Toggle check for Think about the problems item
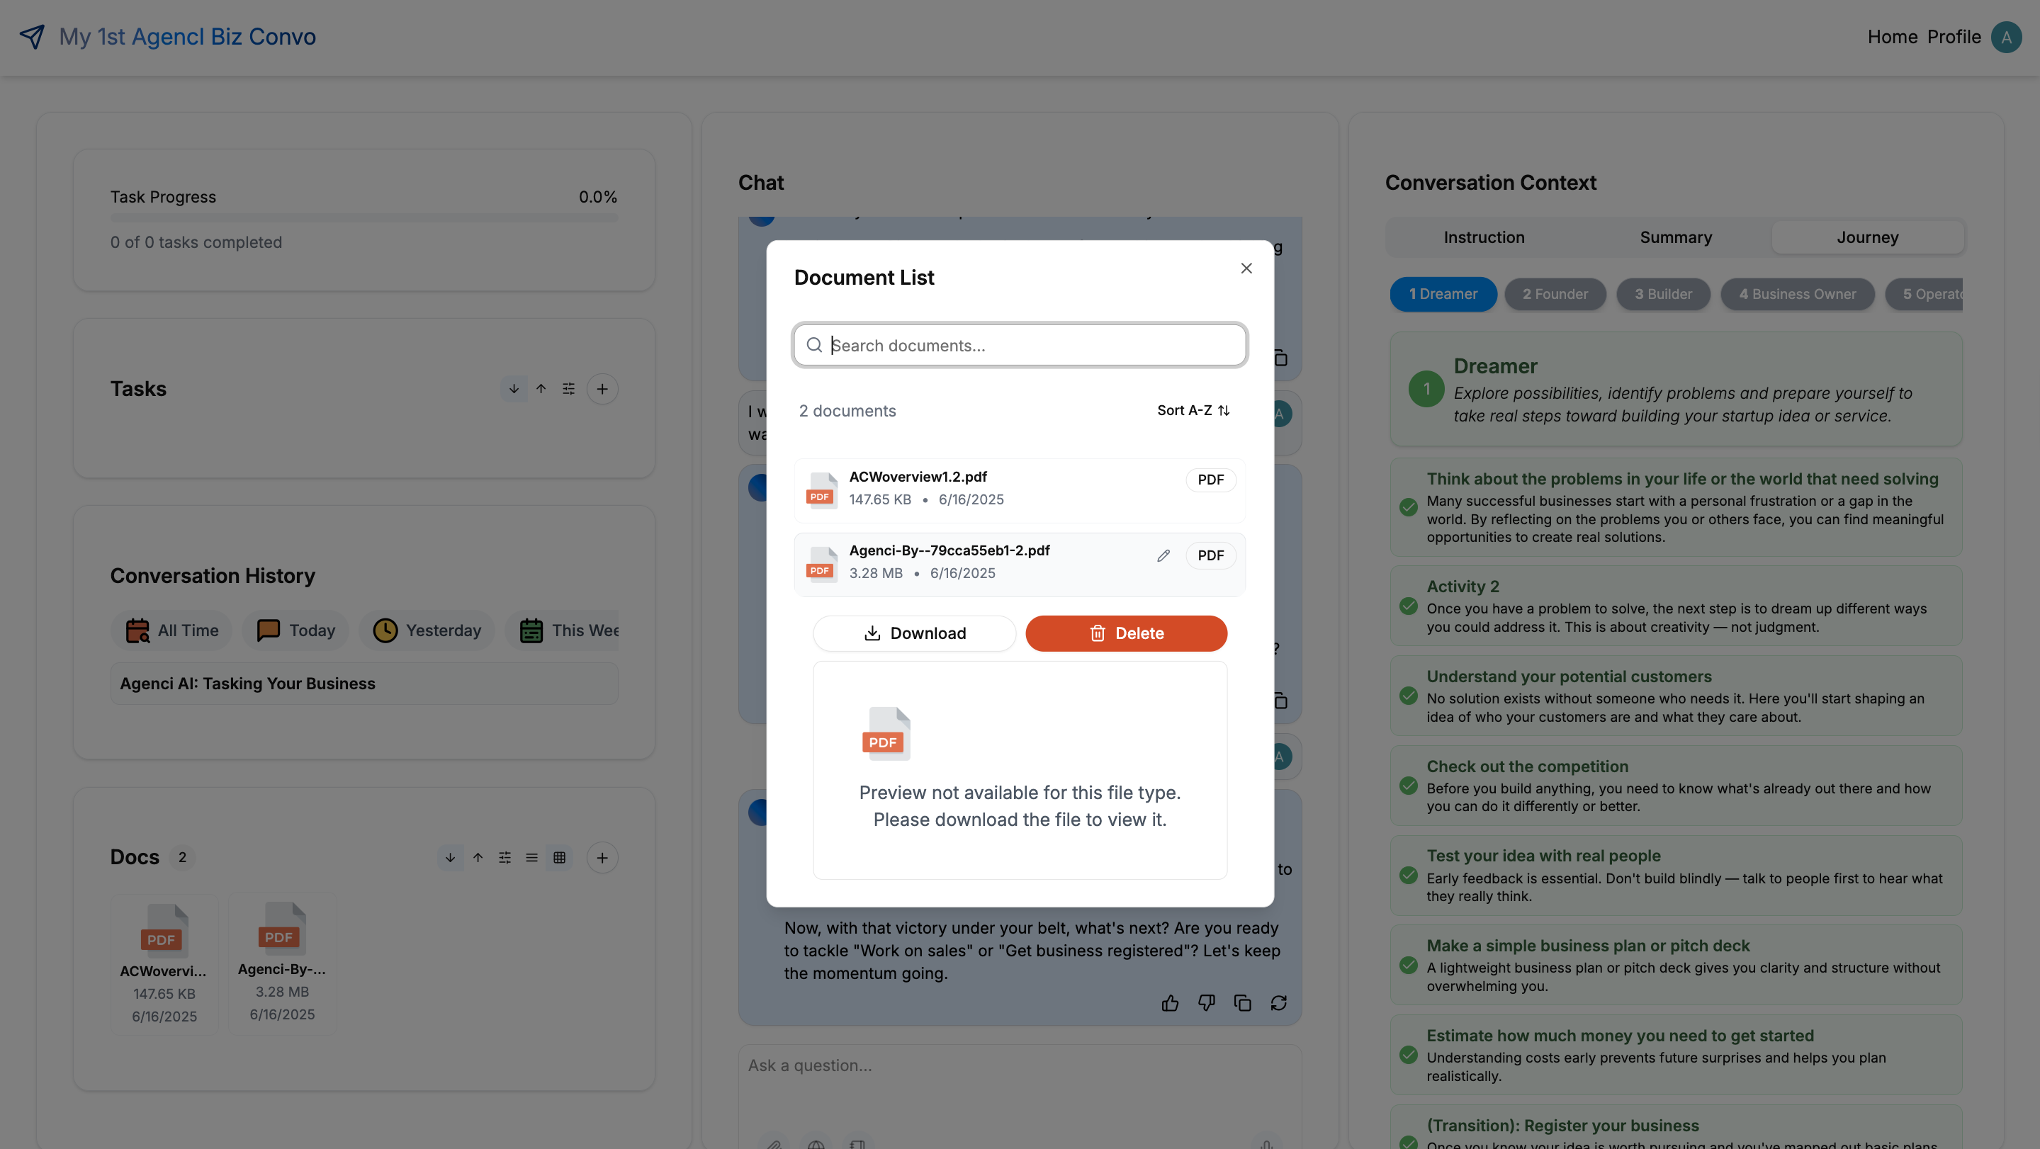Viewport: 2040px width, 1149px height. point(1408,508)
